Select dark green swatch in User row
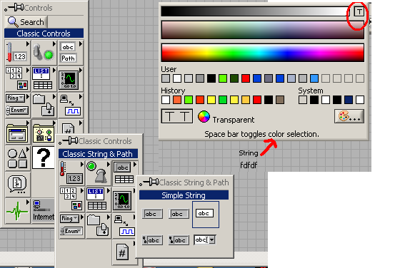Image resolution: width=400 pixels, height=268 pixels. 234,78
